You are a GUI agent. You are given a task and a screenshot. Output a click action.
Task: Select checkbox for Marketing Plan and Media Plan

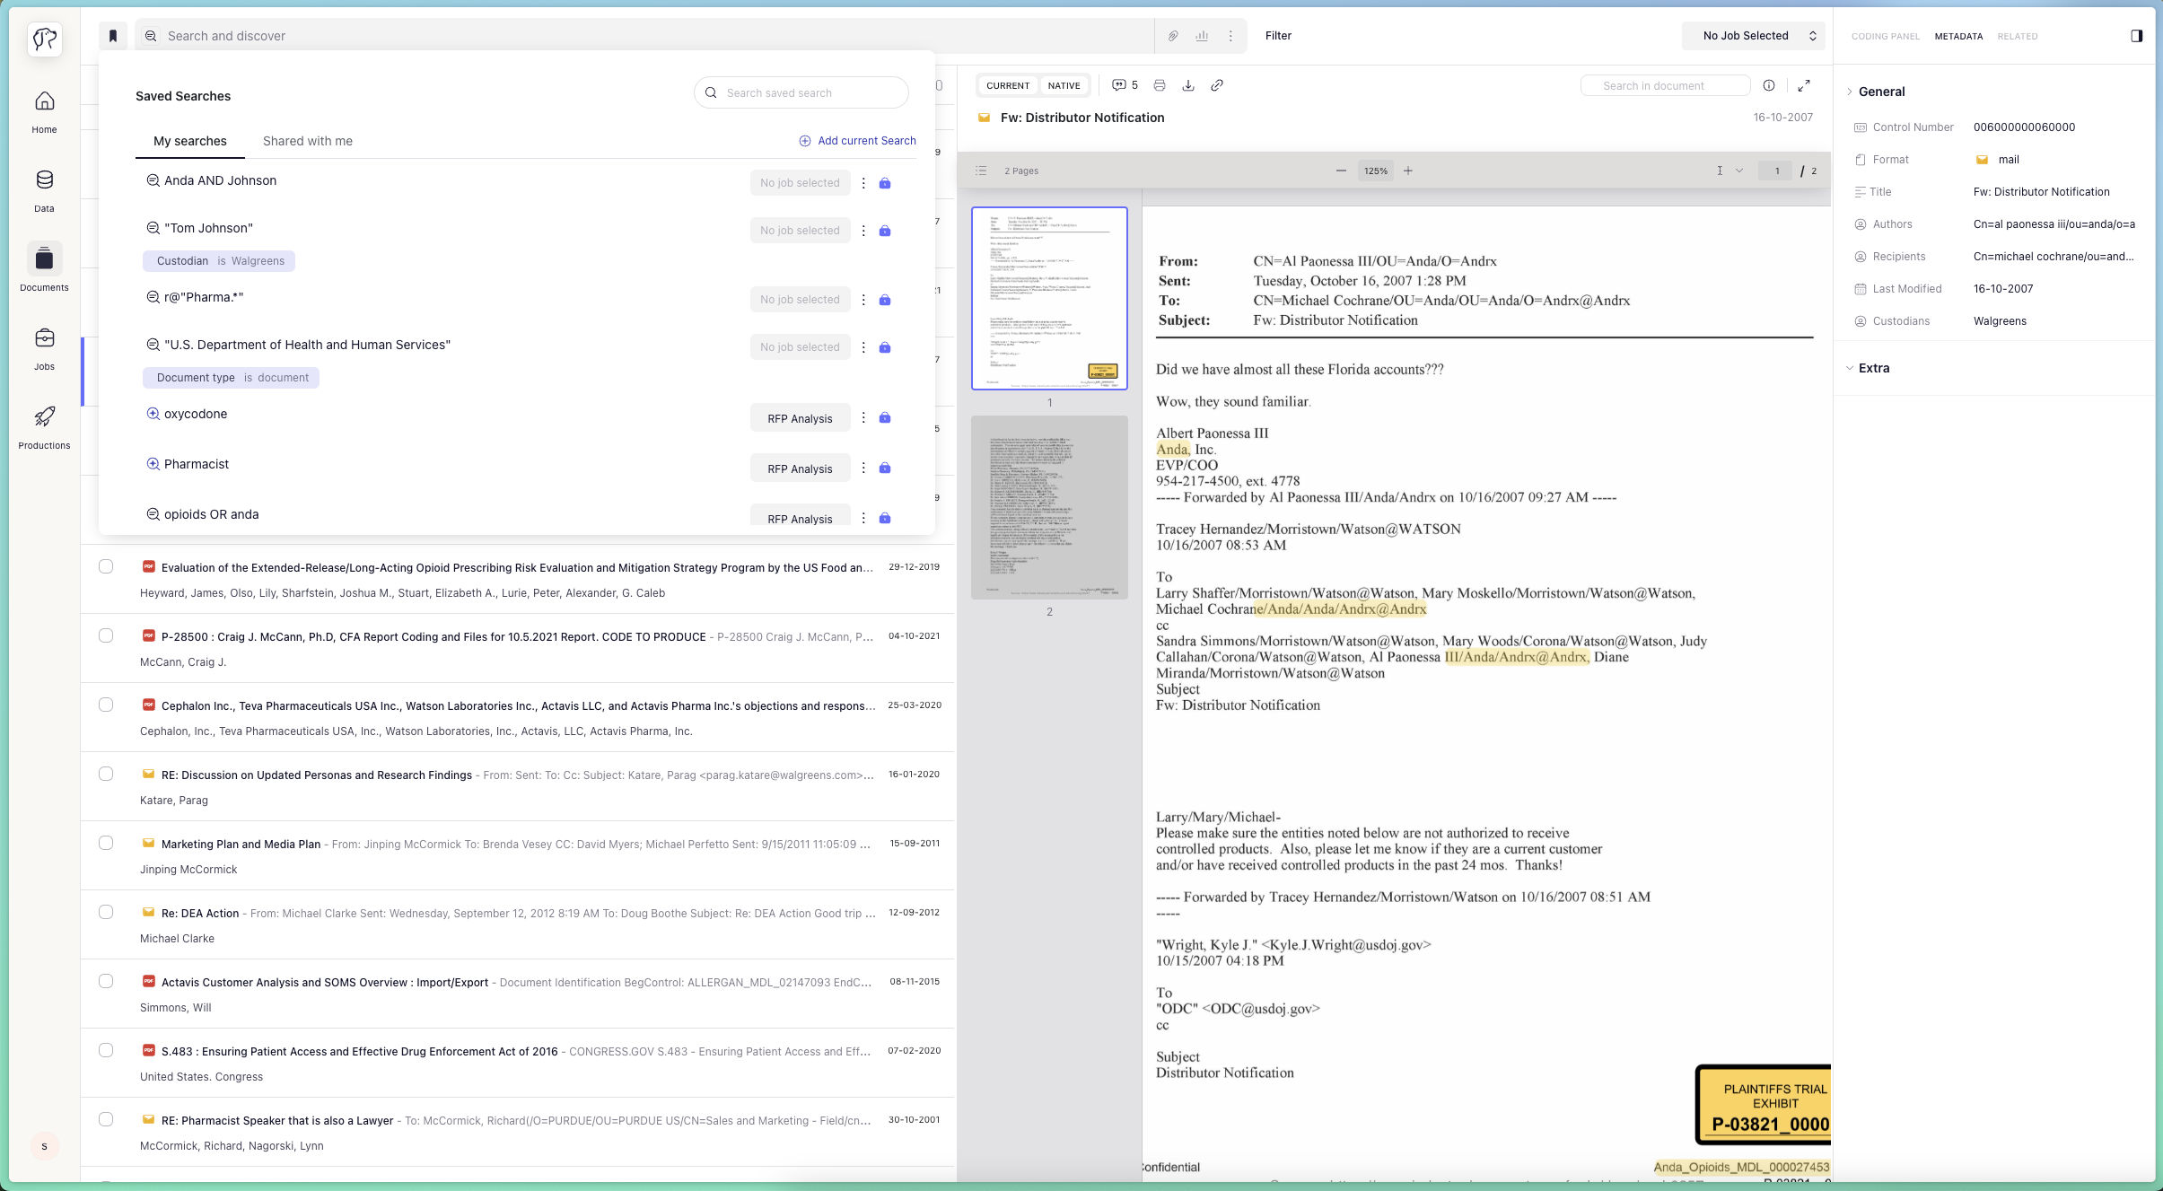coord(106,843)
